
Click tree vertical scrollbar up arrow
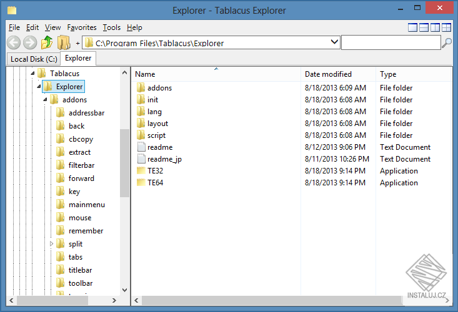pyautogui.click(x=125, y=72)
